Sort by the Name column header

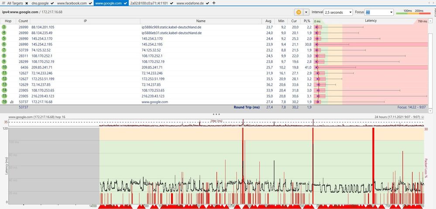(x=201, y=21)
